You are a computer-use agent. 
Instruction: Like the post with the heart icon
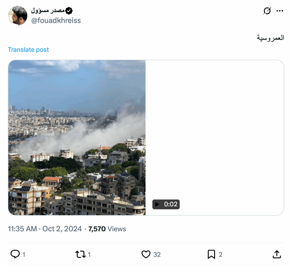[x=146, y=254]
